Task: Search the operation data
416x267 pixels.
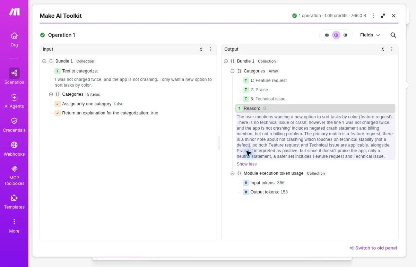Action: tap(393, 35)
